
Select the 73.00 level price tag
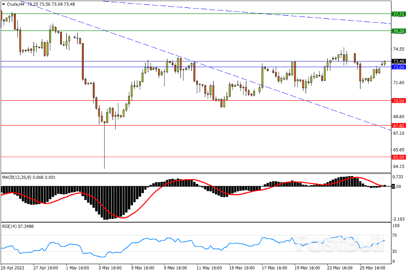(x=399, y=67)
